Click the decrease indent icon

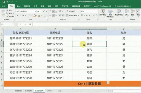[60, 16]
